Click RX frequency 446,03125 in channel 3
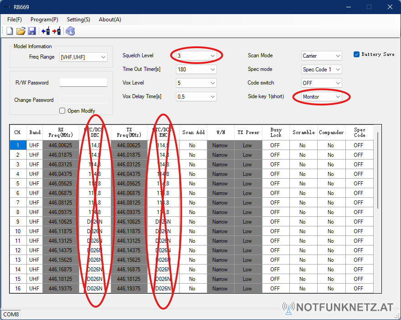Viewport: 401px width, 320px height. click(61, 165)
